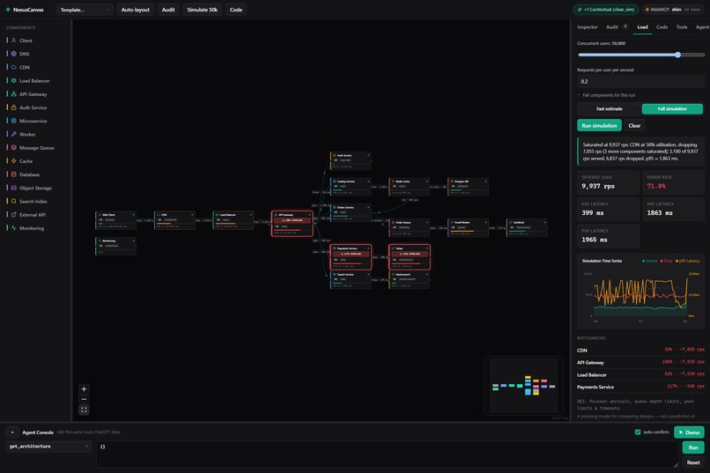Select the Monitoring pulse icon
This screenshot has width=710, height=473.
click(x=13, y=228)
